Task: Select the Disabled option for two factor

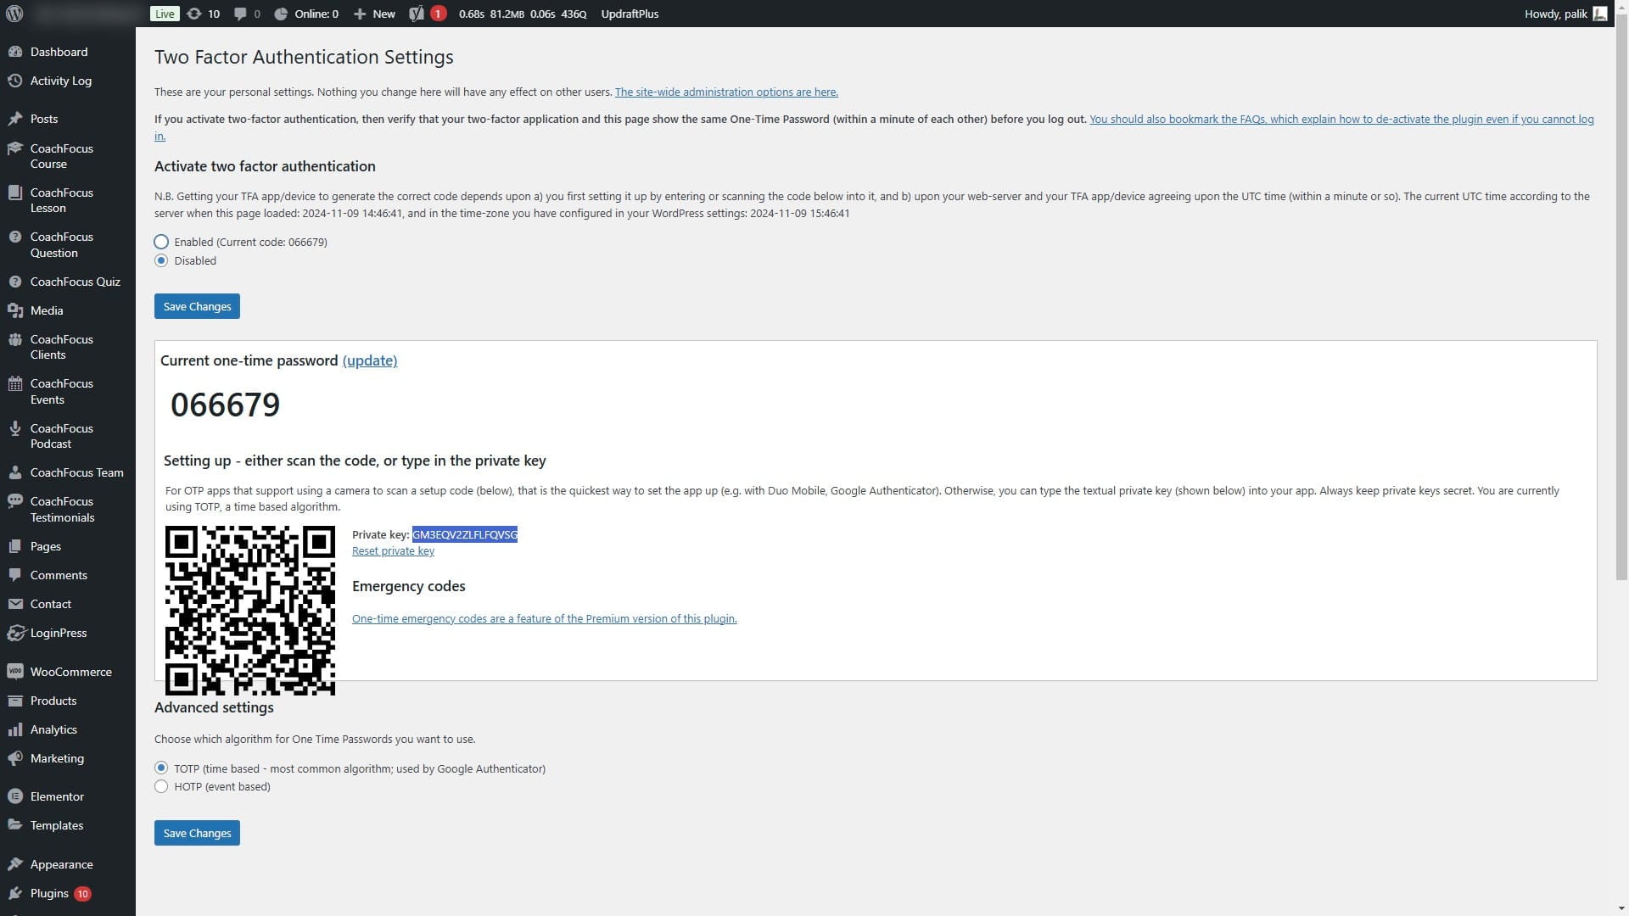Action: [161, 260]
